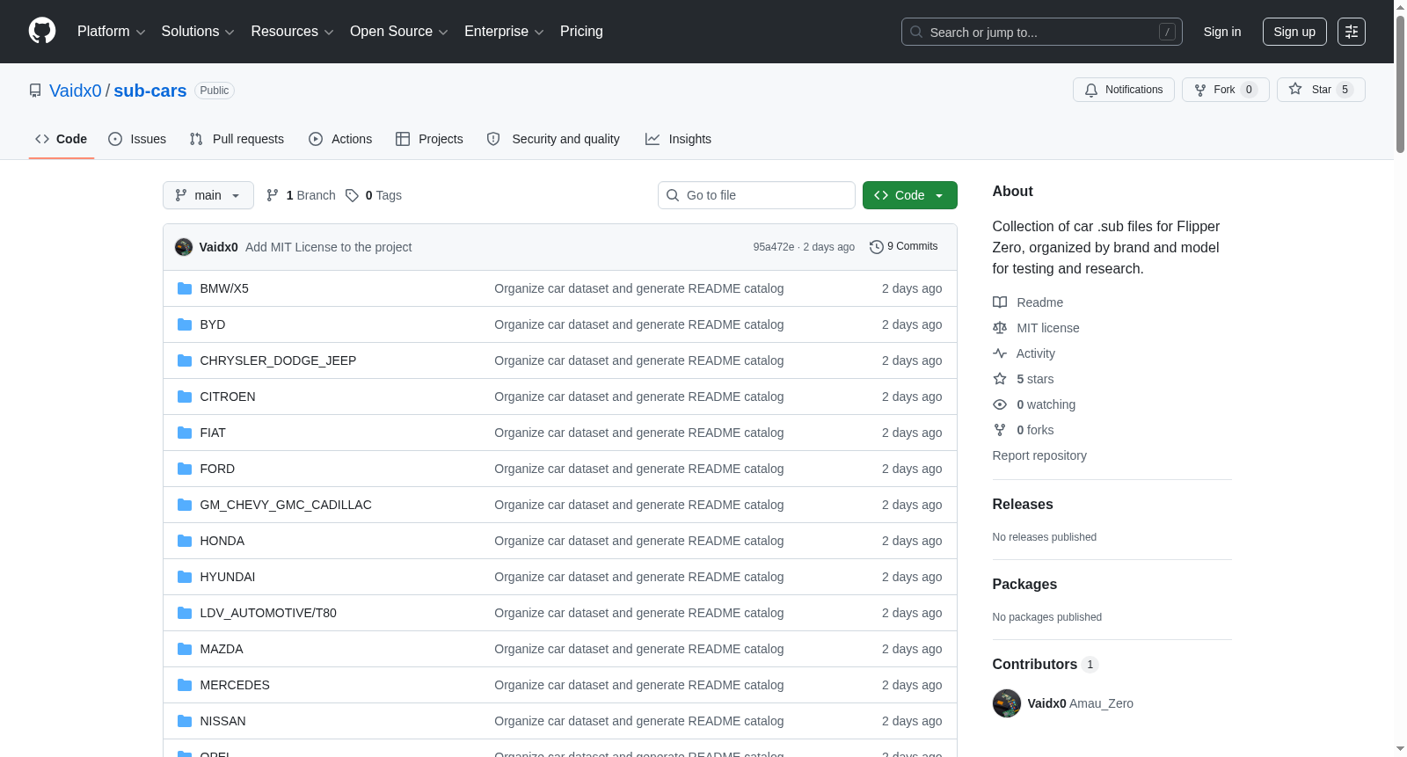Click the forks icon in About
The image size is (1407, 757).
coord(1000,430)
